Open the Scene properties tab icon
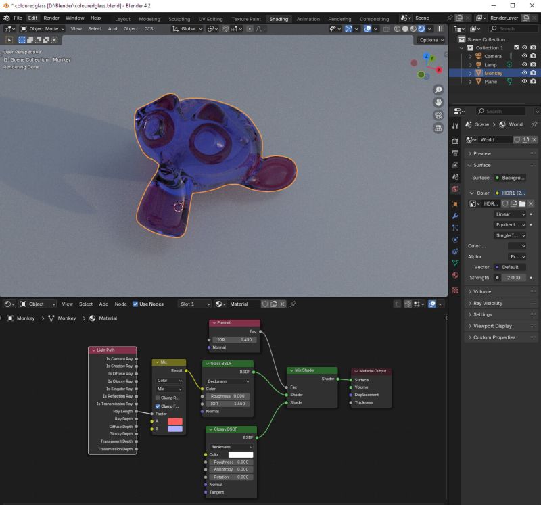The width and height of the screenshot is (541, 505). point(455,177)
